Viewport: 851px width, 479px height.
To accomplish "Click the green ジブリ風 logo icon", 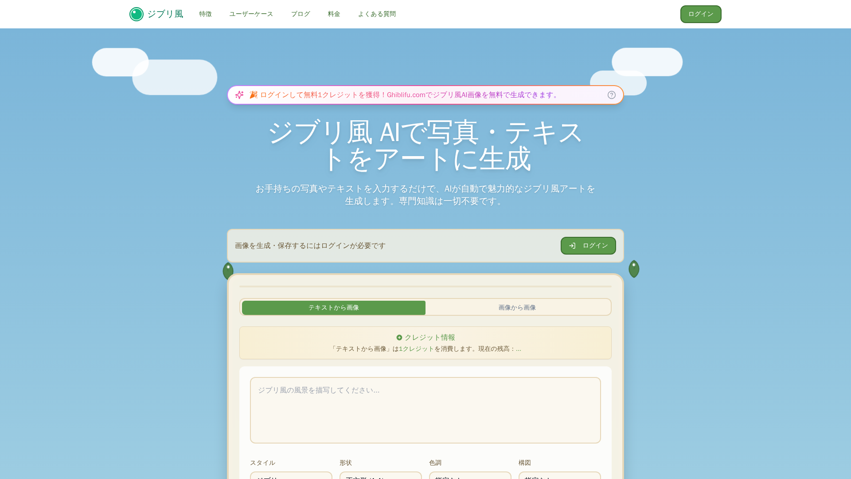I will tap(136, 14).
